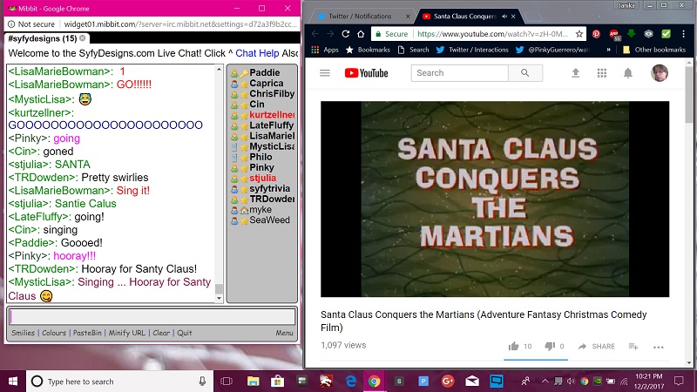Go to the YouTube home logo
This screenshot has height=392, width=697.
(366, 73)
